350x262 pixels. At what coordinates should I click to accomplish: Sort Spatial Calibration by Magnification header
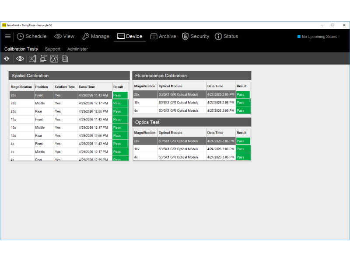tap(21, 87)
